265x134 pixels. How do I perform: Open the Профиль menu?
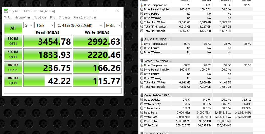40,17
